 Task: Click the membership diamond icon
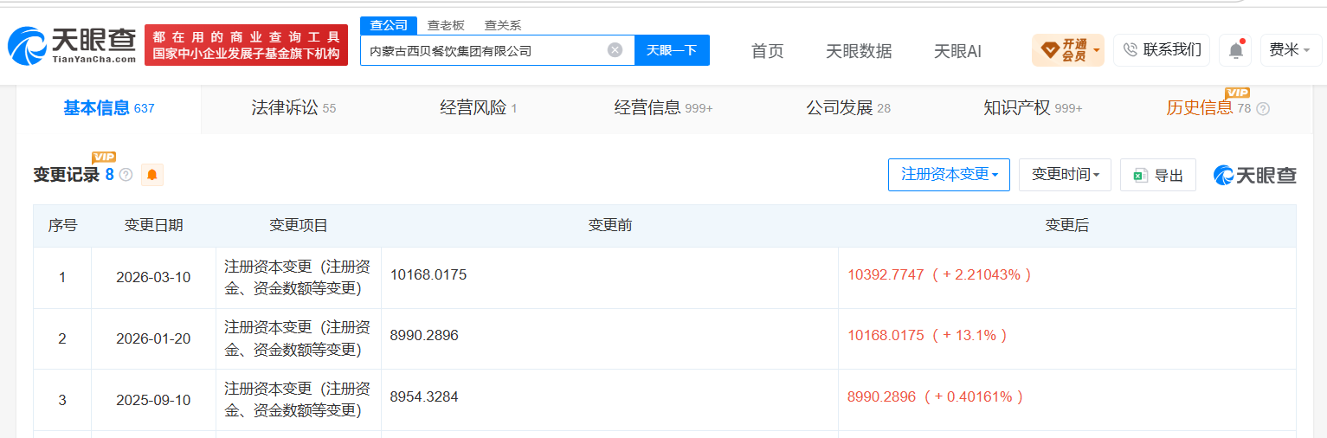[1049, 50]
